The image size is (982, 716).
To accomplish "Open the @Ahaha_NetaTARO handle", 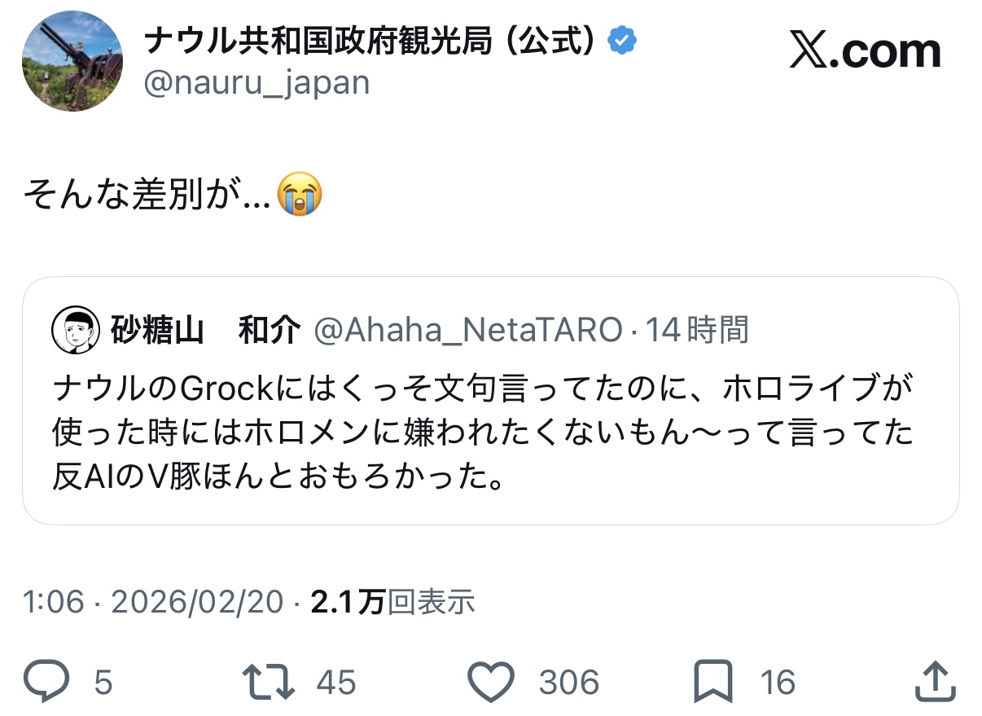I will click(x=467, y=330).
